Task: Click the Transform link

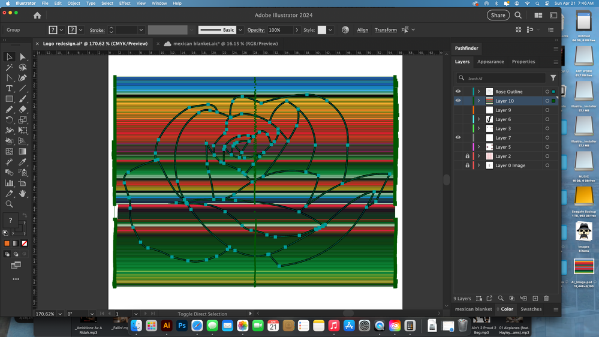Action: (386, 30)
